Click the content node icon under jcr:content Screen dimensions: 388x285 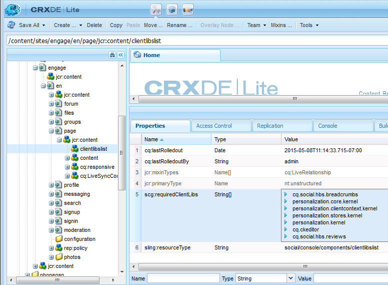tap(74, 158)
